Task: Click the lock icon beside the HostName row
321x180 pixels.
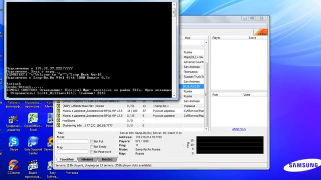Action: pyautogui.click(x=58, y=120)
